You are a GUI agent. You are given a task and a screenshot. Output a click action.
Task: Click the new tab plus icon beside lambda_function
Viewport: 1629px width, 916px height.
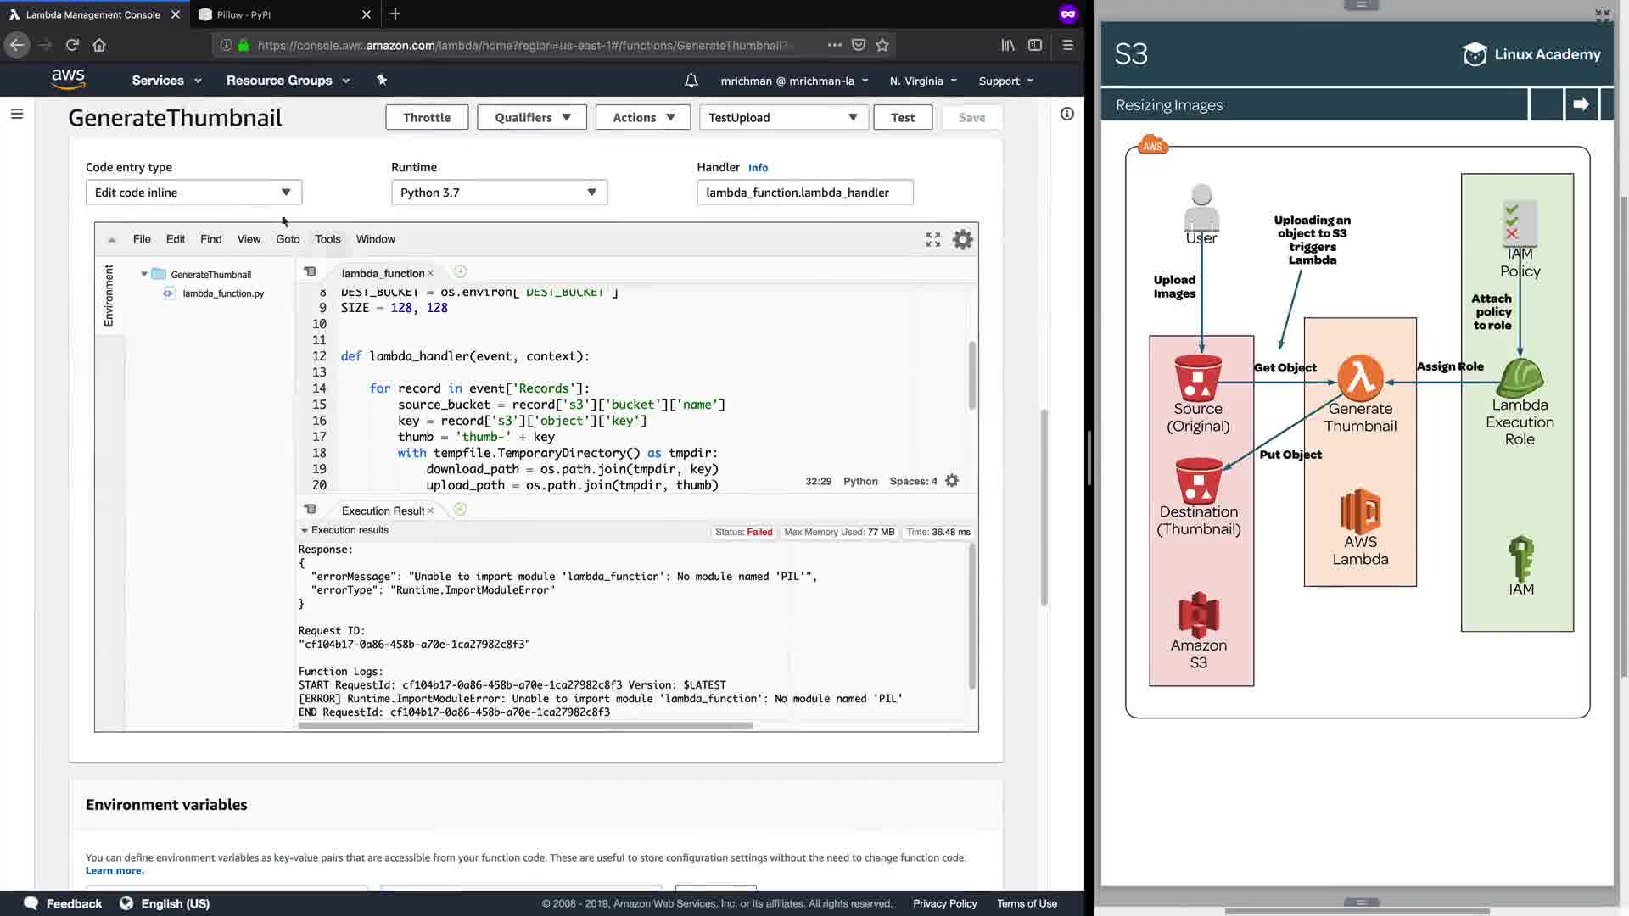[460, 272]
